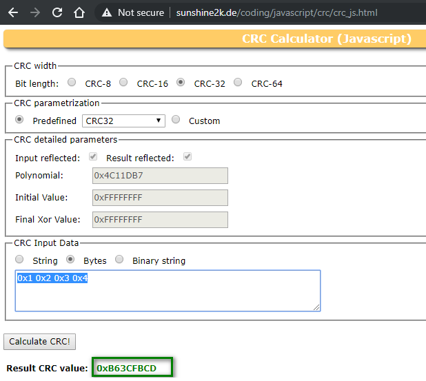Screen dimensions: 426x381
Task: Switch to Custom parametrization
Action: click(176, 120)
